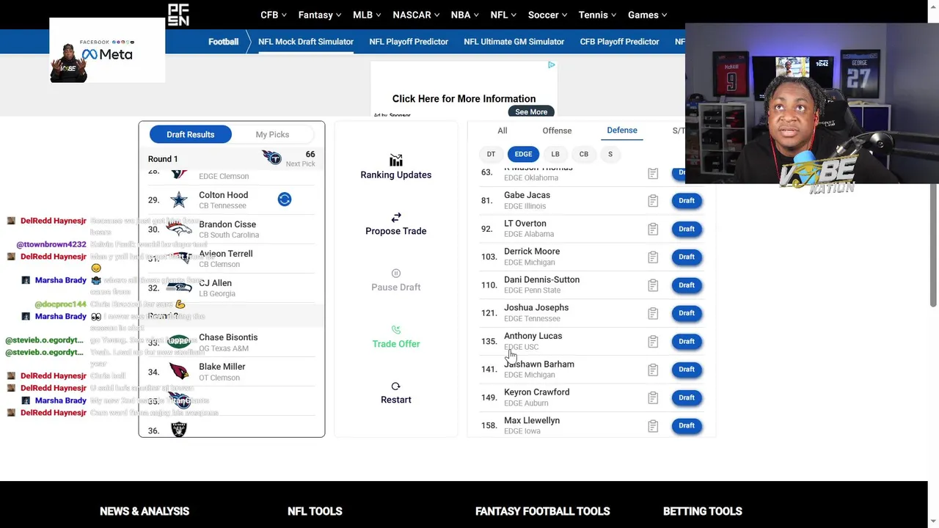Draft Max Llewellyn with Draft button
Image resolution: width=939 pixels, height=528 pixels.
click(x=687, y=425)
